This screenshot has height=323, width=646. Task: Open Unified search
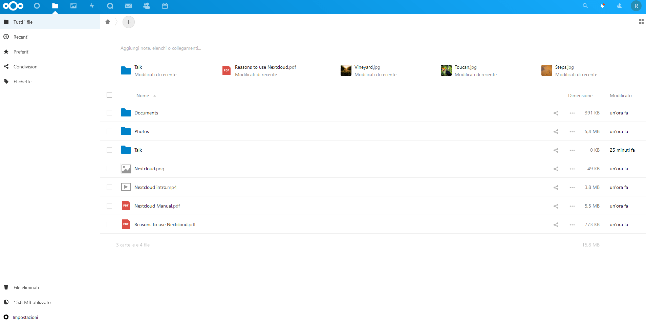coord(585,6)
